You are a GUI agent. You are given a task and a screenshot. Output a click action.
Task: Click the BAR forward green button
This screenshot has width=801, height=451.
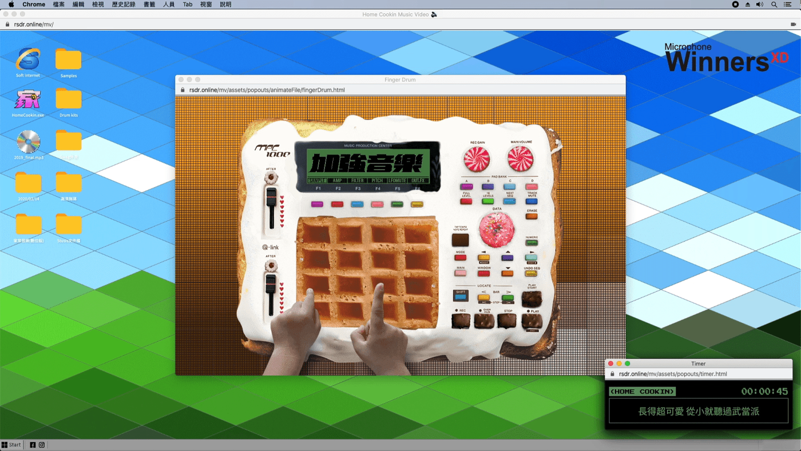(x=507, y=298)
